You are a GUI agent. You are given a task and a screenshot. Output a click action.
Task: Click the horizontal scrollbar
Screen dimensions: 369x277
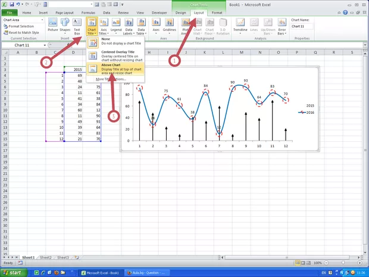[287, 257]
